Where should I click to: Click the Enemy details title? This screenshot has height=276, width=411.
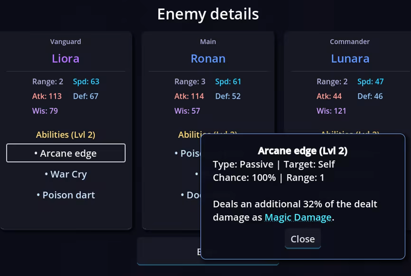click(x=208, y=14)
